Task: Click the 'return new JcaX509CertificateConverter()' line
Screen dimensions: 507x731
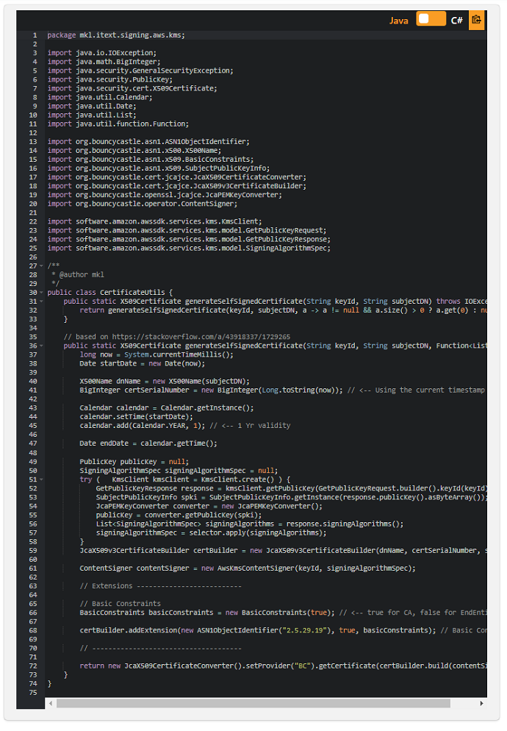Action: click(x=283, y=666)
